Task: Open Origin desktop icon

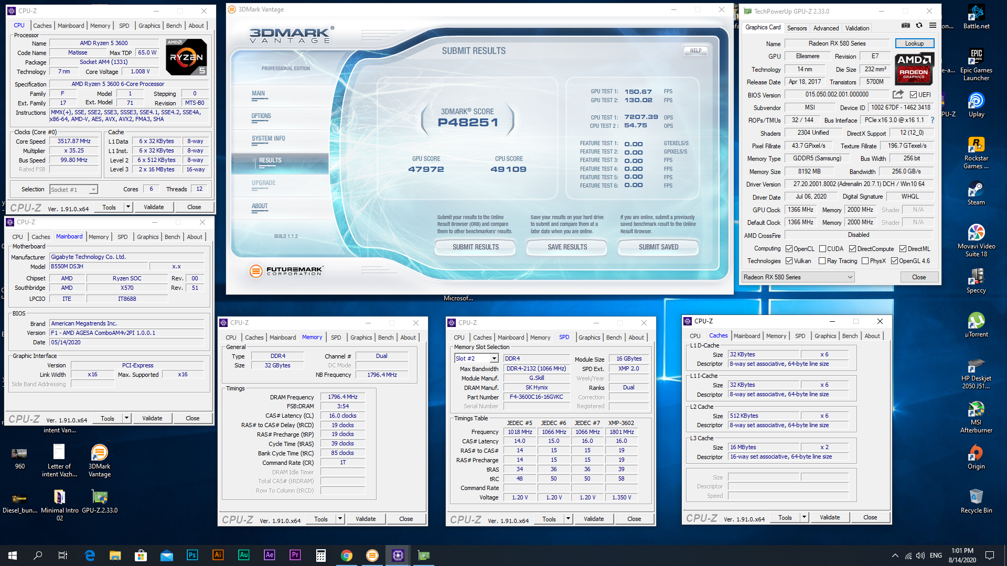Action: point(976,457)
